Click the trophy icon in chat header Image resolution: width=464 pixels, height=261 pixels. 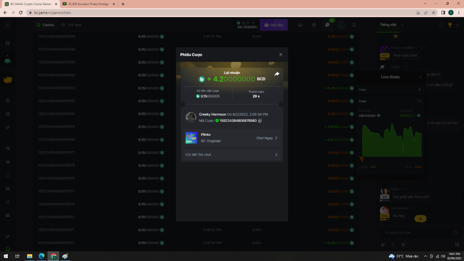click(450, 25)
